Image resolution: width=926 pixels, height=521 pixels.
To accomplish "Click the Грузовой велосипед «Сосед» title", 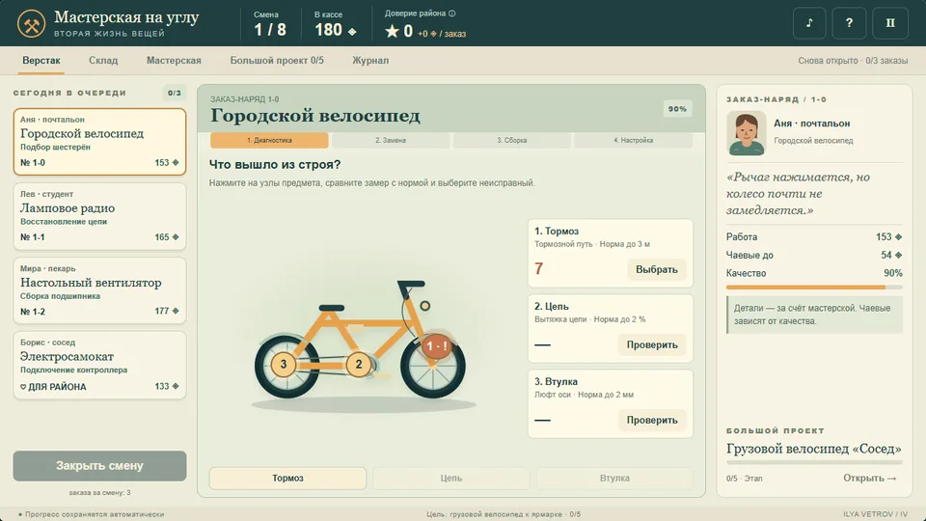I will [814, 449].
